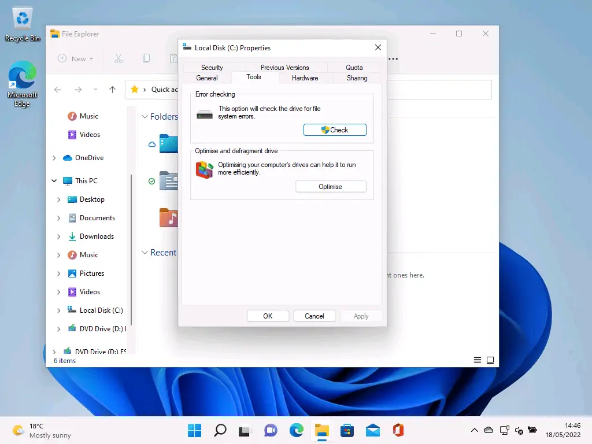Collapse the Folders section

tap(144, 116)
